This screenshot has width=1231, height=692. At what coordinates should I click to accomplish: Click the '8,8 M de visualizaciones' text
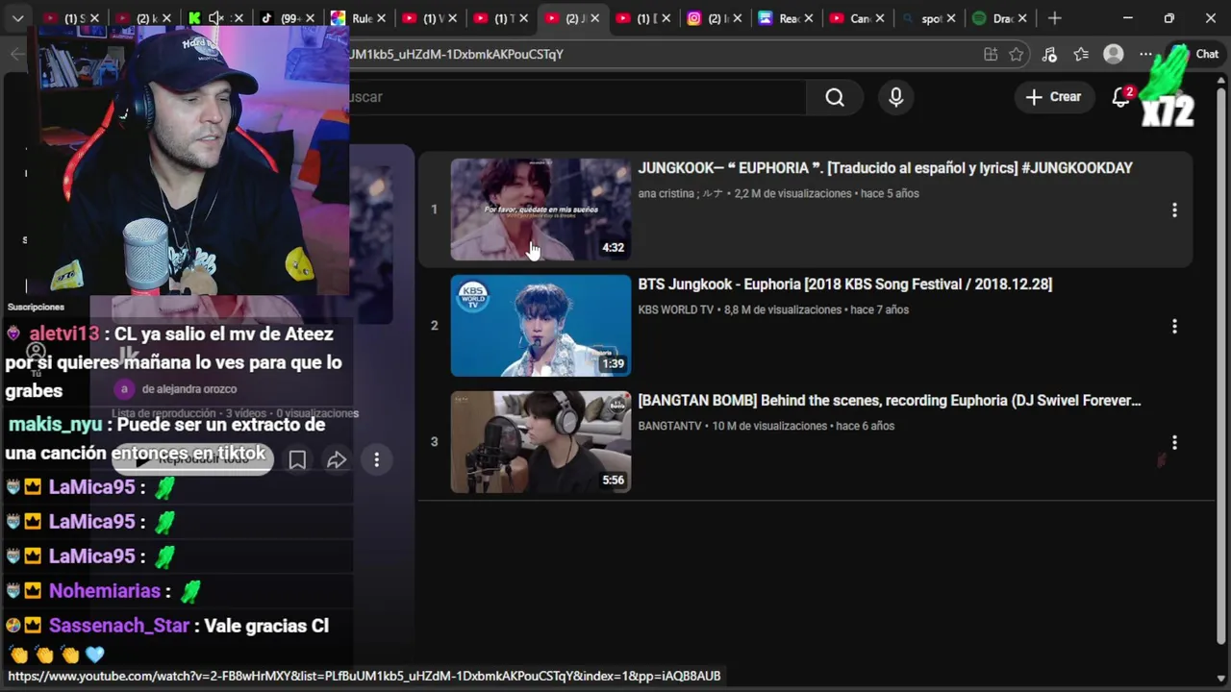(x=783, y=310)
